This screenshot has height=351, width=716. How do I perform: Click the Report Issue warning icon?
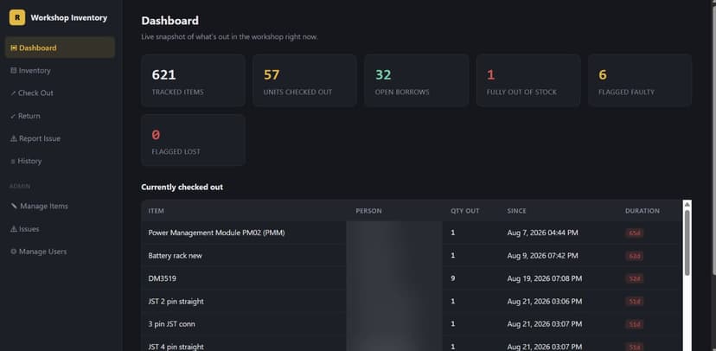click(14, 138)
